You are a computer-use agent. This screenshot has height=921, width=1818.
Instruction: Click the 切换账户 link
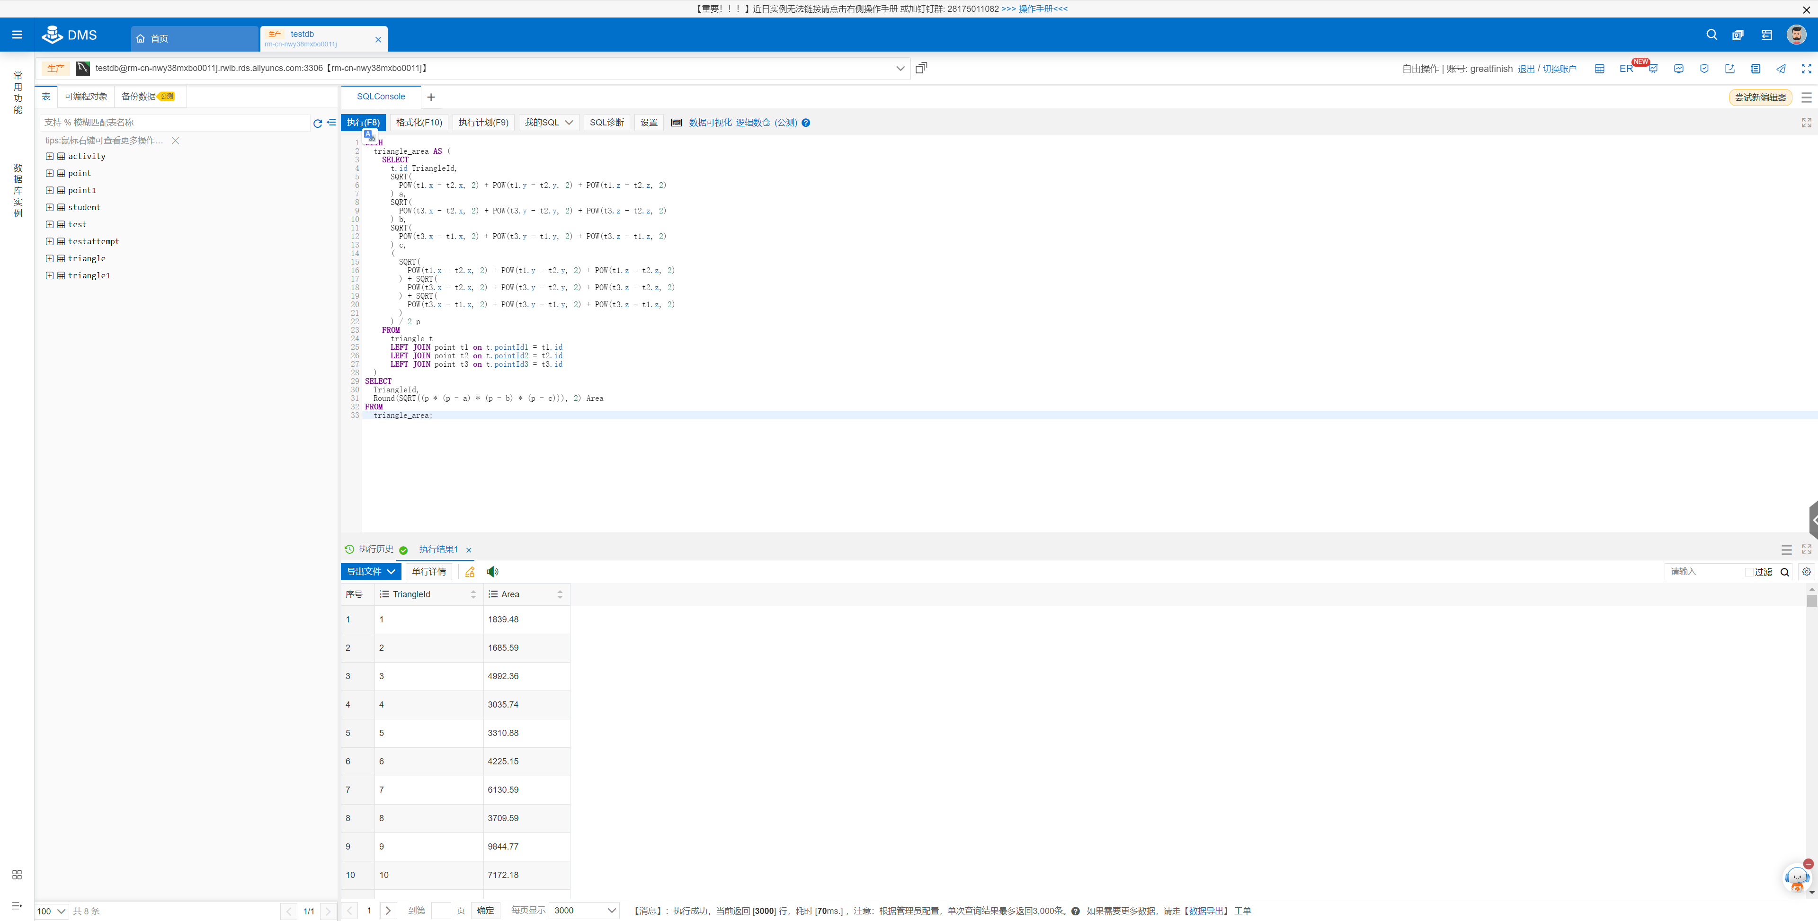pyautogui.click(x=1559, y=69)
